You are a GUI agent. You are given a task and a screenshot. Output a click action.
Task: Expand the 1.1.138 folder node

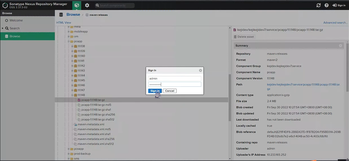coord(72,46)
